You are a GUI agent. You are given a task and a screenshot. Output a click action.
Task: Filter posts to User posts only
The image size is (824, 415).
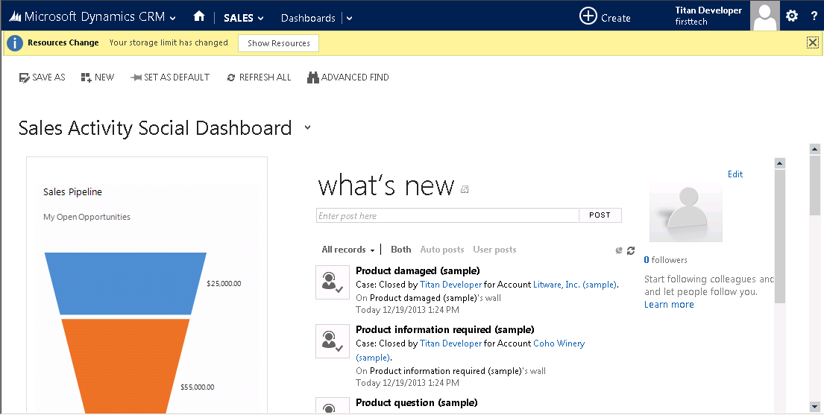pyautogui.click(x=494, y=250)
